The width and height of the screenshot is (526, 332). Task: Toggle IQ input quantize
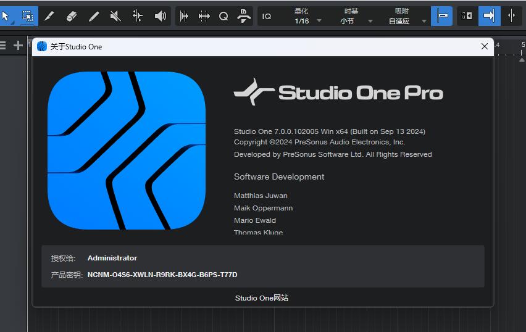coord(267,17)
